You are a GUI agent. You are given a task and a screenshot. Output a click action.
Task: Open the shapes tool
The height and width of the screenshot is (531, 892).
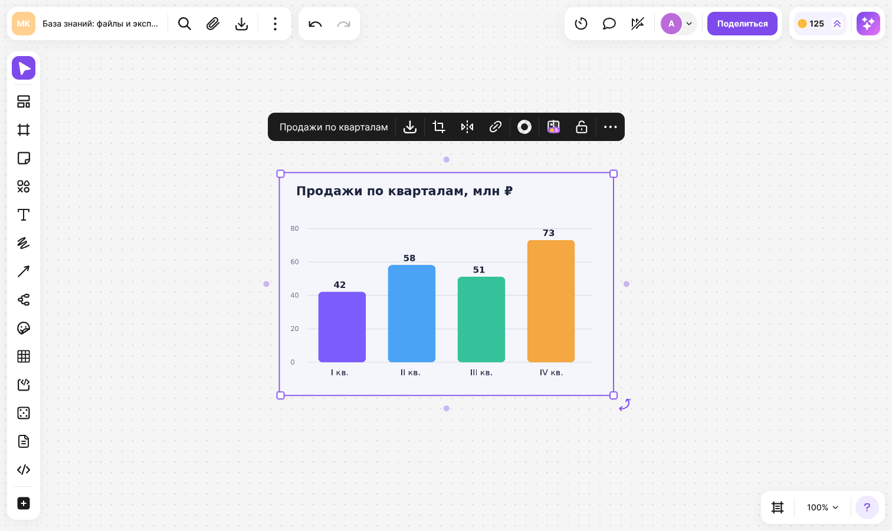pos(24,186)
